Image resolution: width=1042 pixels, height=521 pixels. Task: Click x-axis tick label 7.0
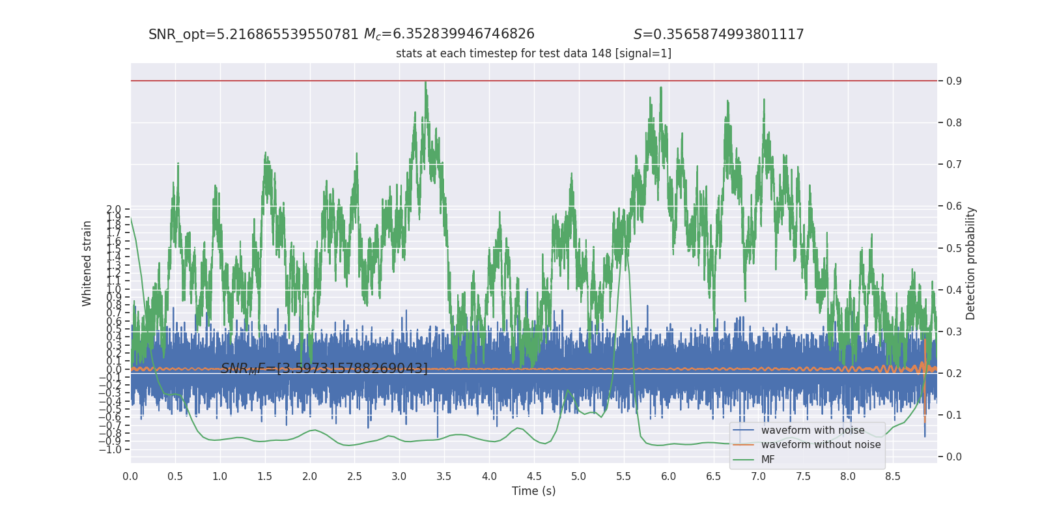point(758,476)
